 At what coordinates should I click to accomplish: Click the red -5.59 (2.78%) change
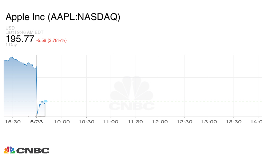coord(51,40)
